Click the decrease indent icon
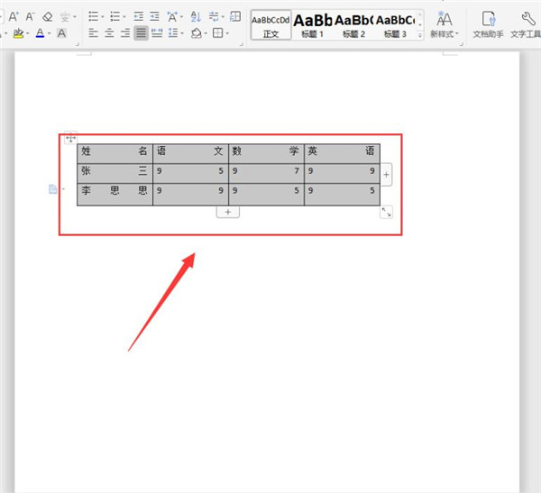 point(138,16)
